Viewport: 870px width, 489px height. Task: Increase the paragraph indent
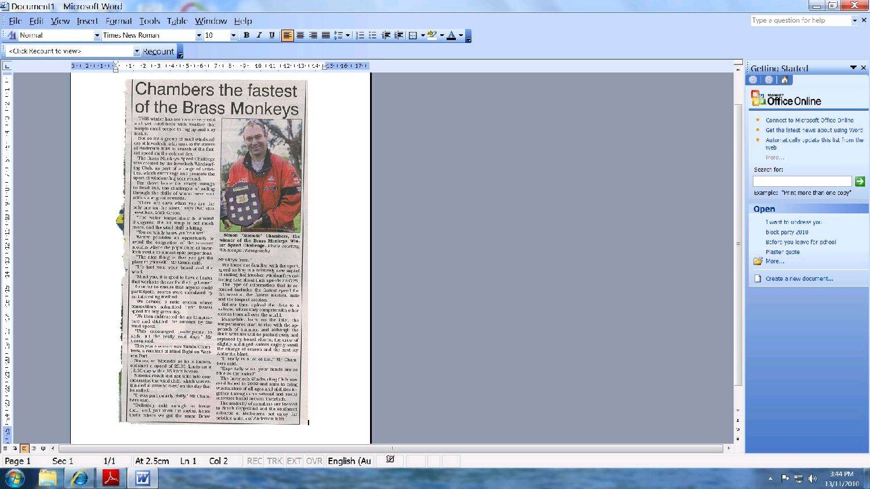(x=398, y=35)
